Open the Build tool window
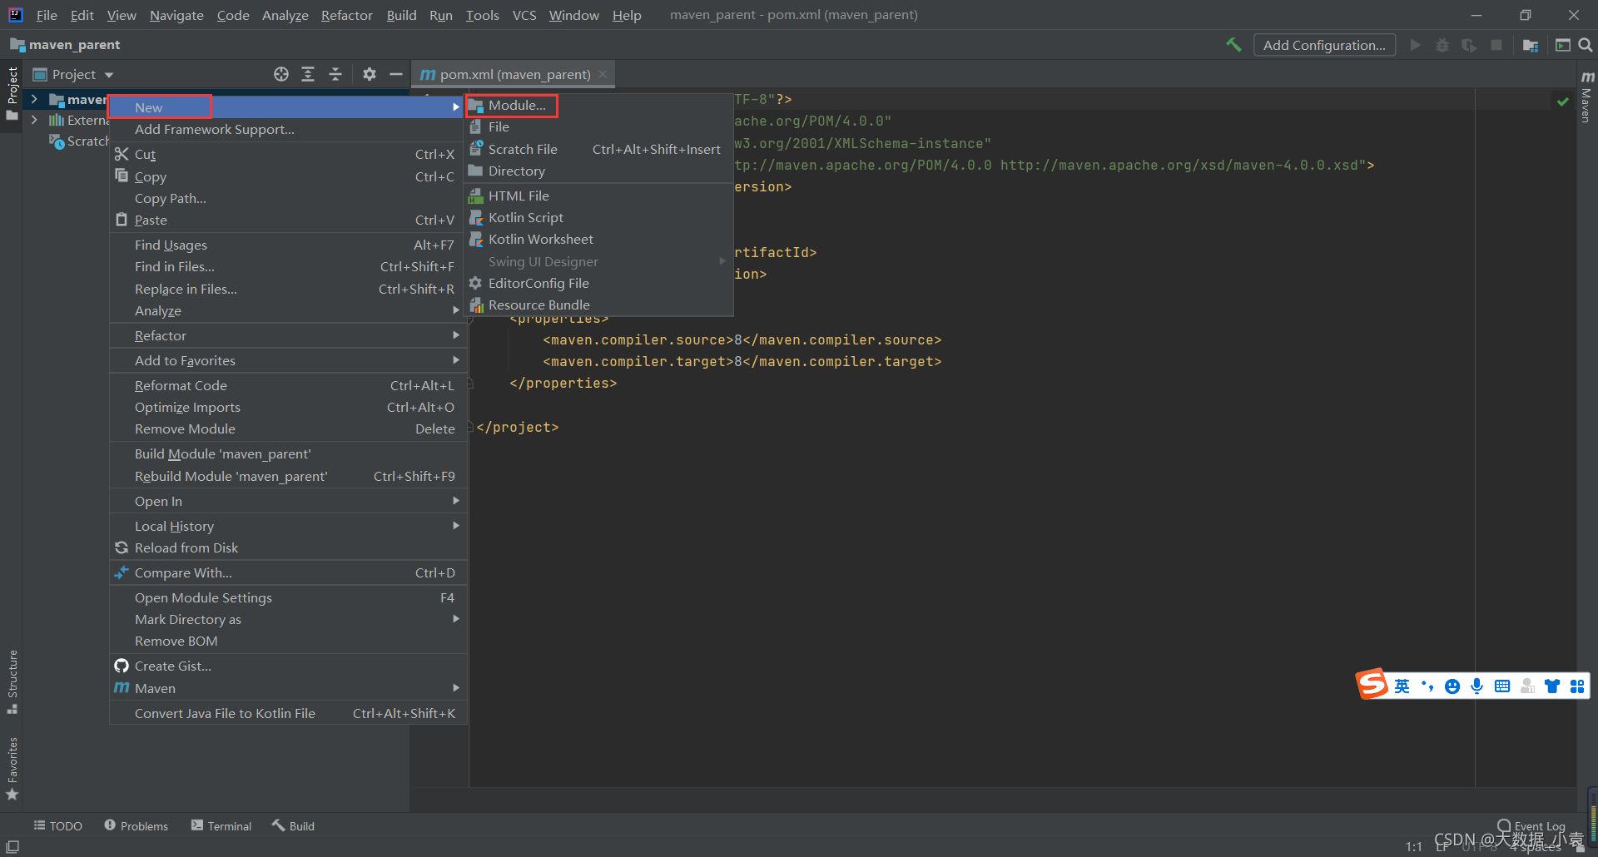The image size is (1598, 857). point(293,825)
